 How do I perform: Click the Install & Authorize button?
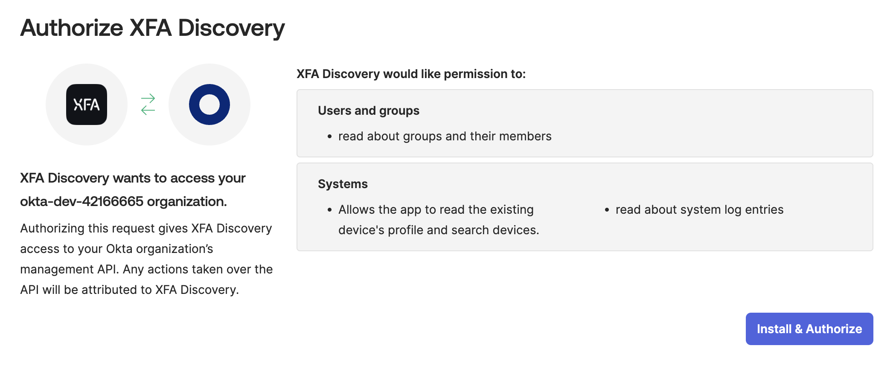click(809, 329)
